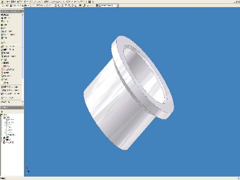Viewport: 240px width, 180px height.
Task: Click the XYZ axis triad in viewport corner
Action: 27,170
